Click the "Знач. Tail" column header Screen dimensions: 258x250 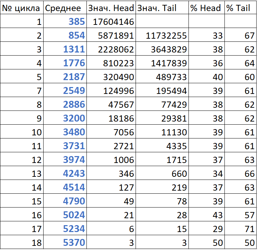(x=162, y=8)
